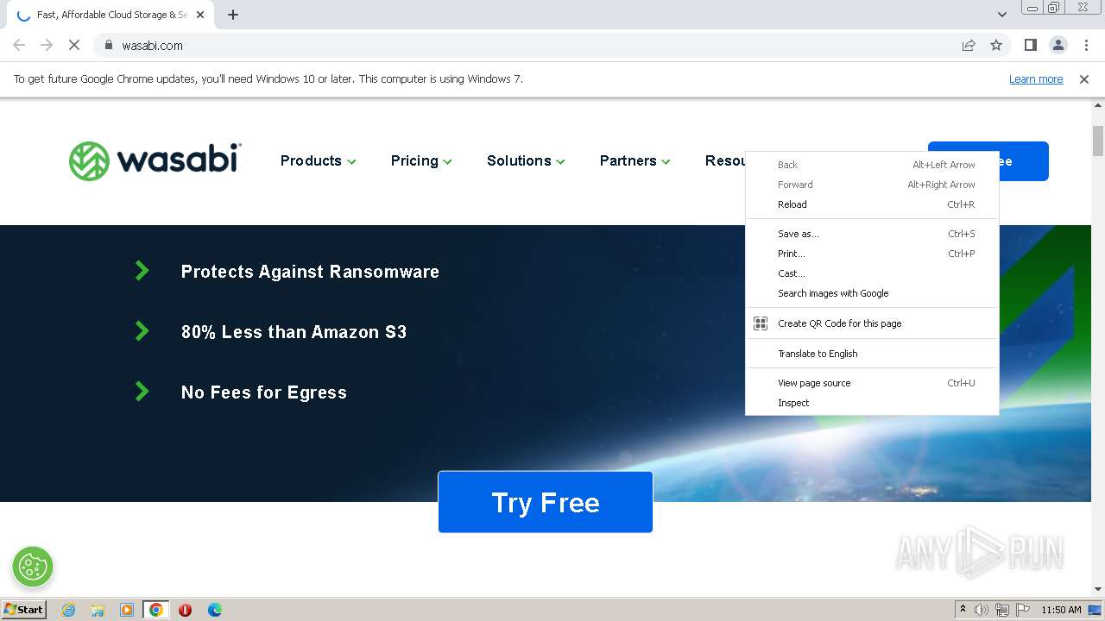Expand the Solutions dropdown menu
The width and height of the screenshot is (1105, 621).
click(526, 161)
